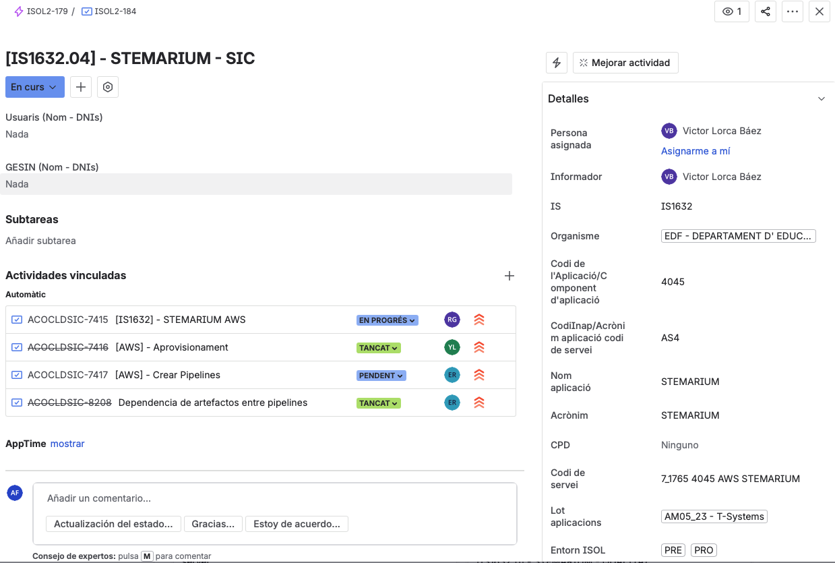Open PENDENT status dropdown for Crear Pipelines
This screenshot has height=563, width=835.
pyautogui.click(x=381, y=376)
